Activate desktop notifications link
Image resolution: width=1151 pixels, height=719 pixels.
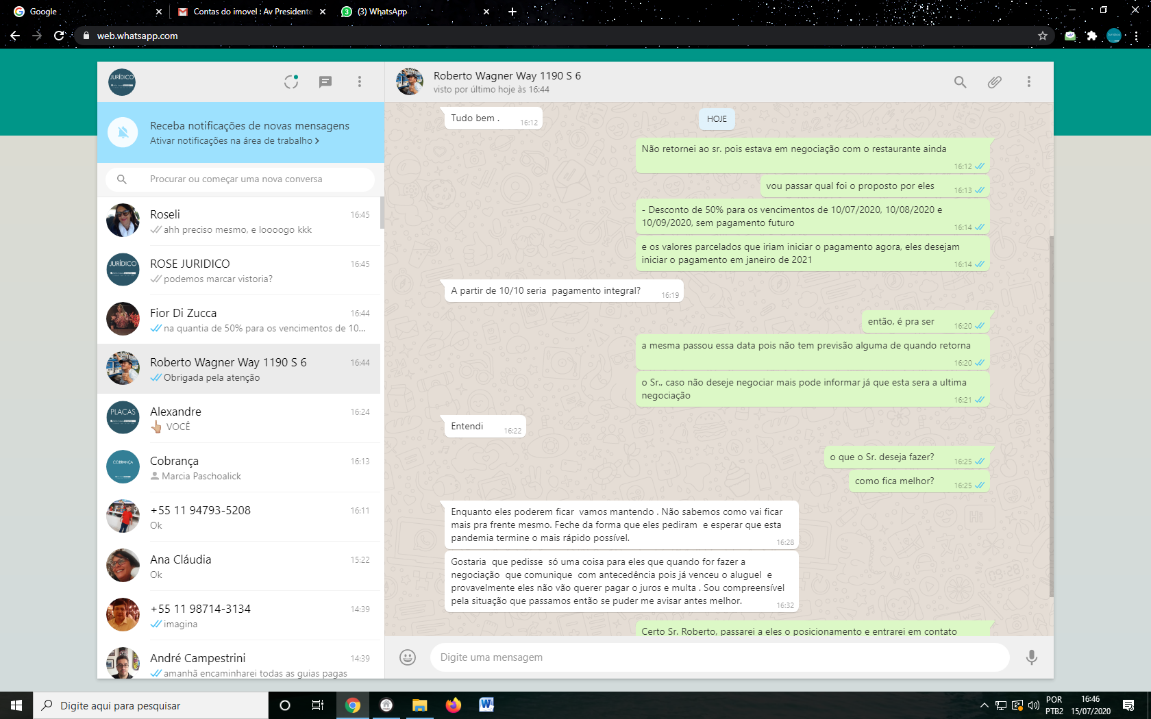coord(234,141)
